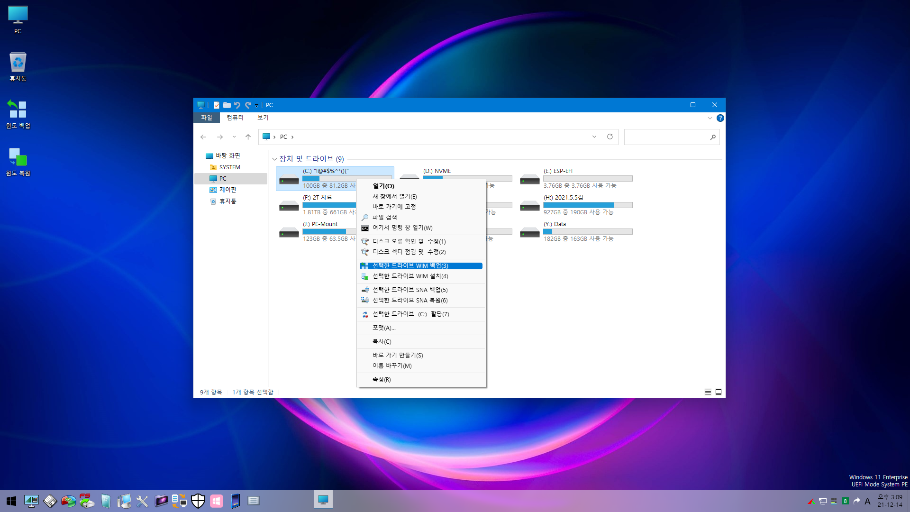Select the (H:) 2021.5.5컴 drive
This screenshot has height=512, width=910.
click(x=576, y=205)
